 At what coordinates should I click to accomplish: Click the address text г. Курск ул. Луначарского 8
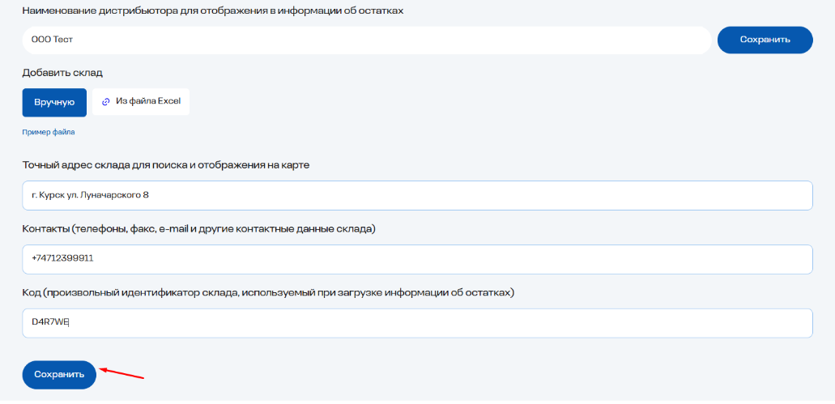click(90, 195)
